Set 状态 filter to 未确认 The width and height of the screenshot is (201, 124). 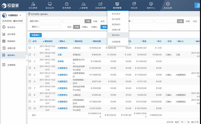point(94,27)
